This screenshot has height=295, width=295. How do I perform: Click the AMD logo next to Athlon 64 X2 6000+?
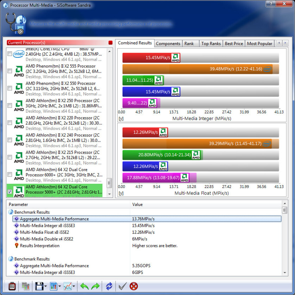(19, 174)
